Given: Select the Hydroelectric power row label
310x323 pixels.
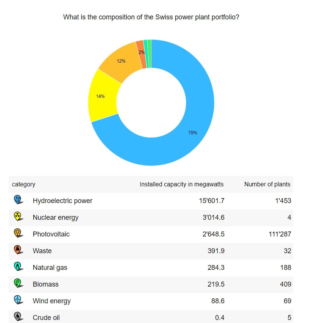Looking at the screenshot, I should tap(63, 201).
